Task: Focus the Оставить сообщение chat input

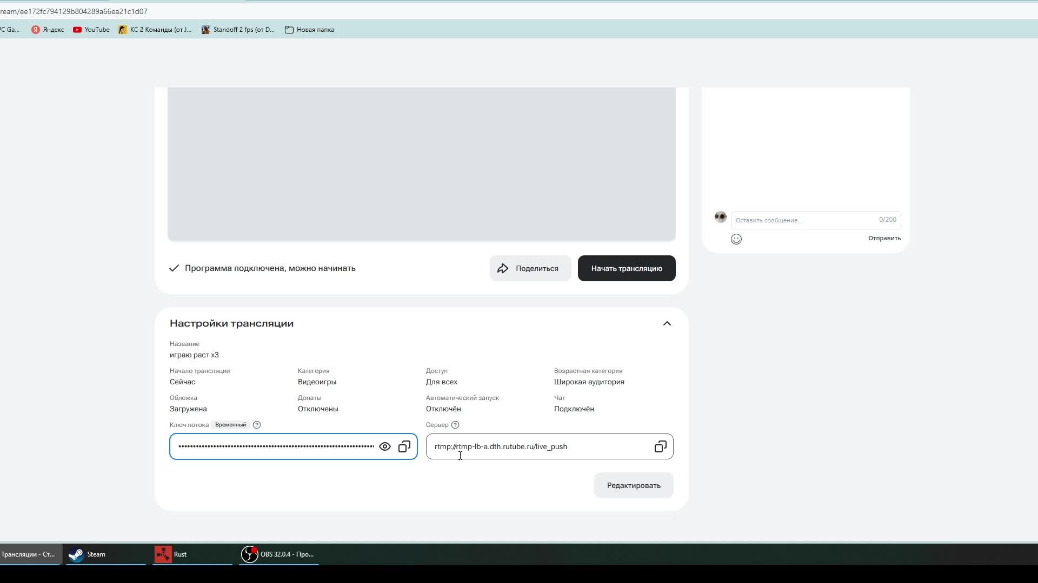Action: pyautogui.click(x=803, y=220)
